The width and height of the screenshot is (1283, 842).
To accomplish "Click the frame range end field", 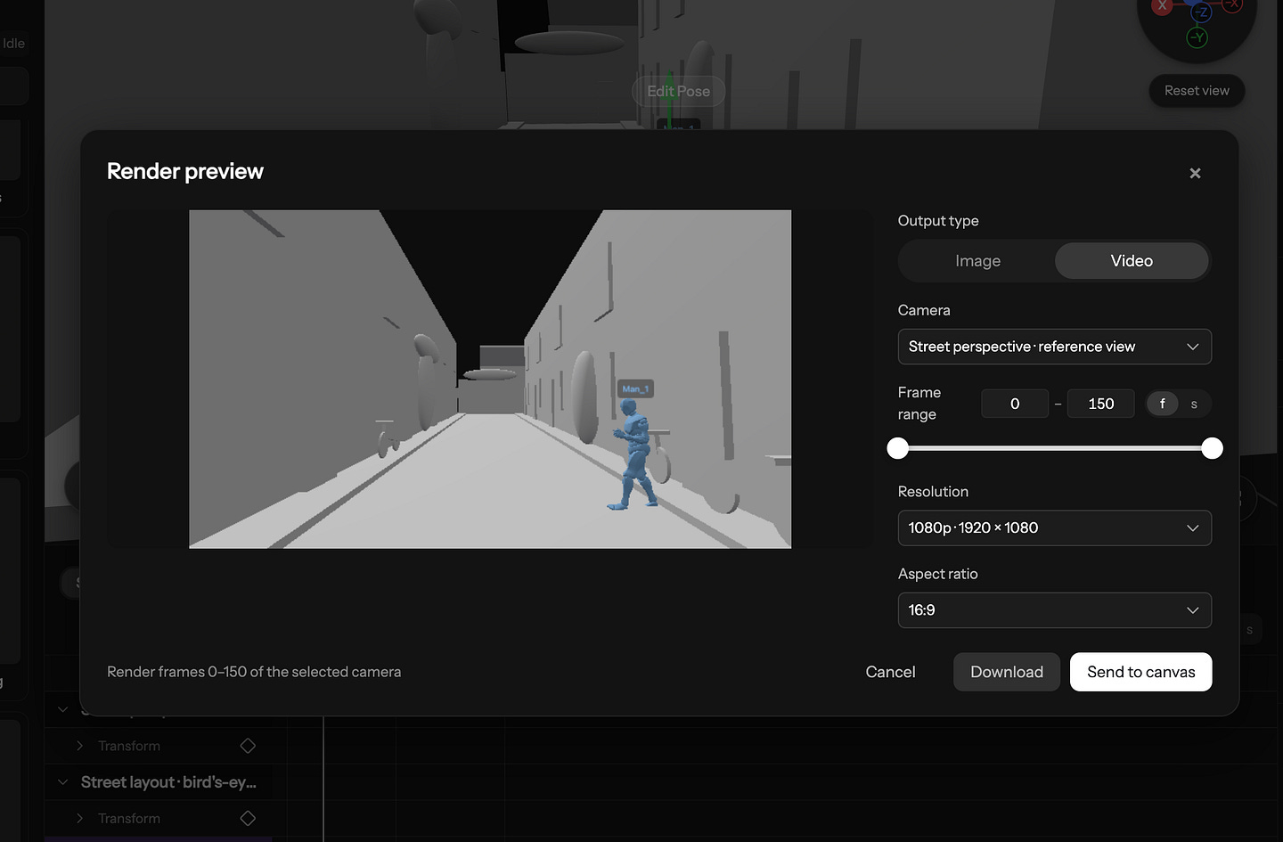I will tap(1100, 404).
